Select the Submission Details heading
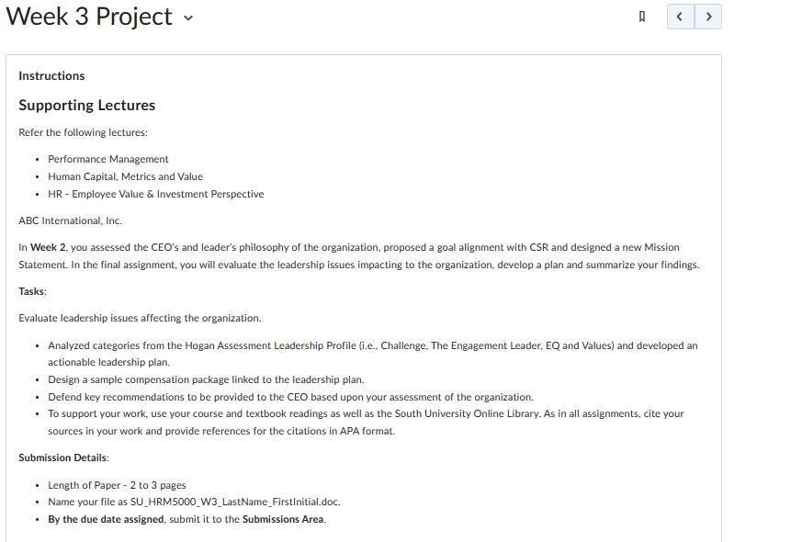 63,457
